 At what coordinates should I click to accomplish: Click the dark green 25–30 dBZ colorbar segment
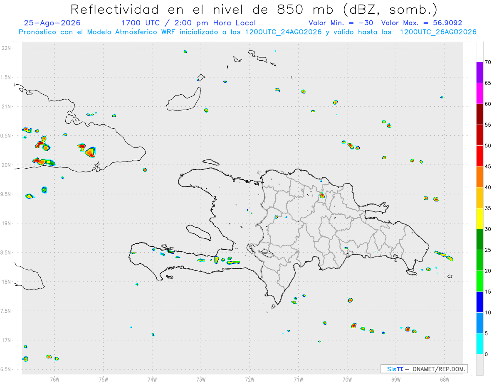coord(479,240)
